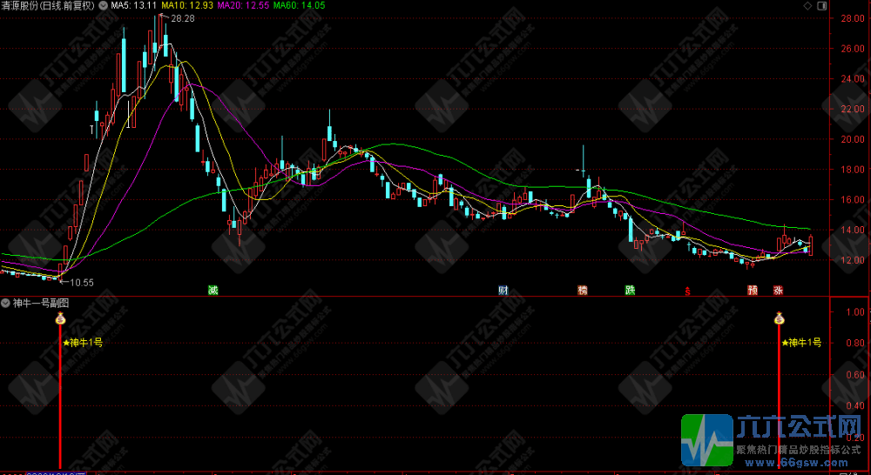
Task: Click the red 预 event marker
Action: coord(752,290)
